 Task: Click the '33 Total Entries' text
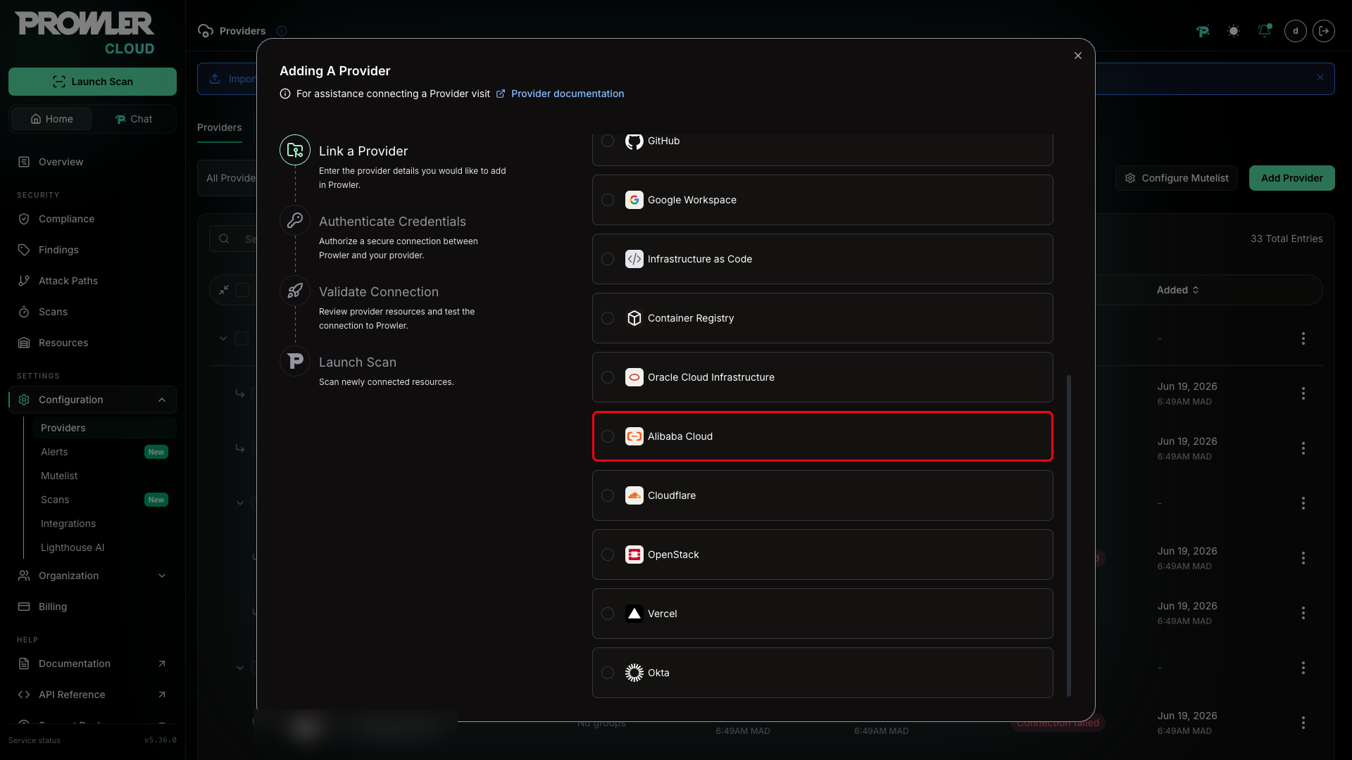pos(1287,239)
